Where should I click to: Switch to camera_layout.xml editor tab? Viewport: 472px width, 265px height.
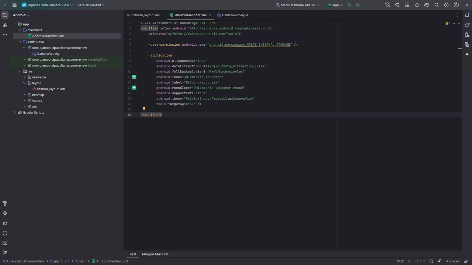143,15
